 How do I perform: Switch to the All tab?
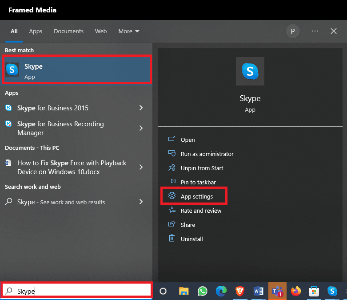click(x=14, y=31)
